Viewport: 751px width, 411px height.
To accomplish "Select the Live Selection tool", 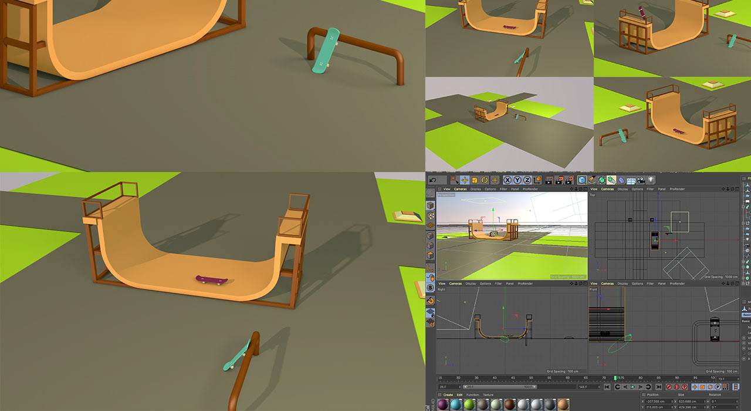I will coord(455,180).
